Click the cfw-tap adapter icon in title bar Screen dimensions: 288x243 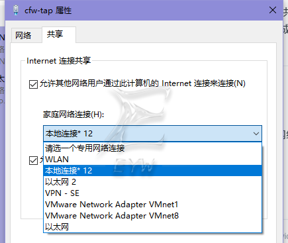(x=15, y=10)
